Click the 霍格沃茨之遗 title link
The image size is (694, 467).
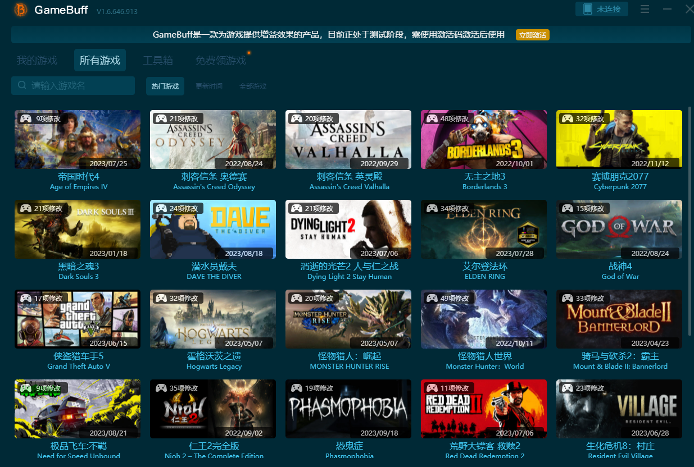(214, 356)
